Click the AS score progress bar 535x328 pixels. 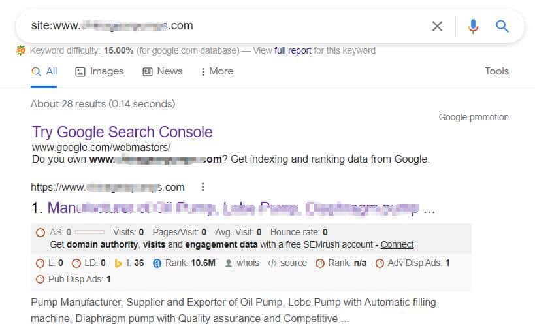89,232
